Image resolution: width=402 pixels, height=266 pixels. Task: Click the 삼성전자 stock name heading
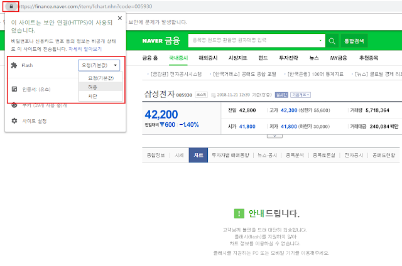point(160,94)
